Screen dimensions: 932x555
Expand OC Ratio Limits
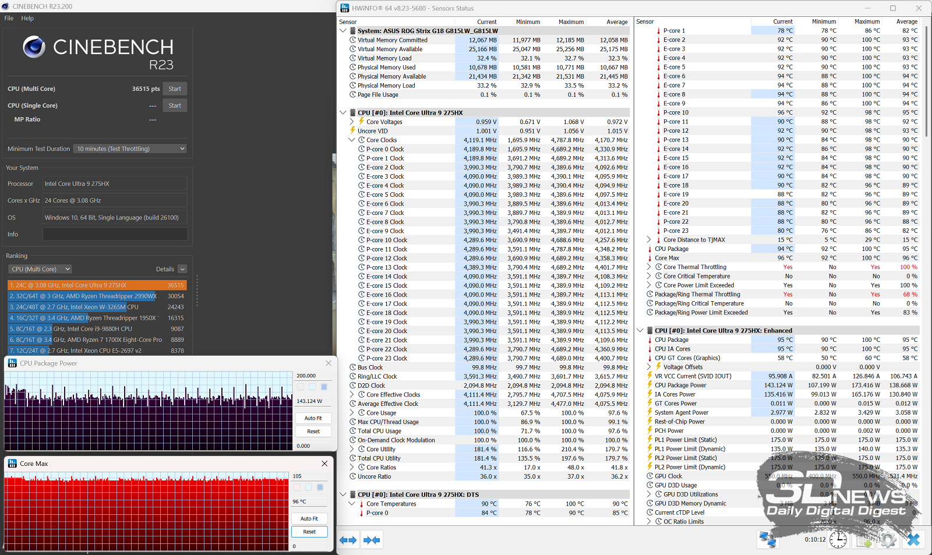coord(649,521)
